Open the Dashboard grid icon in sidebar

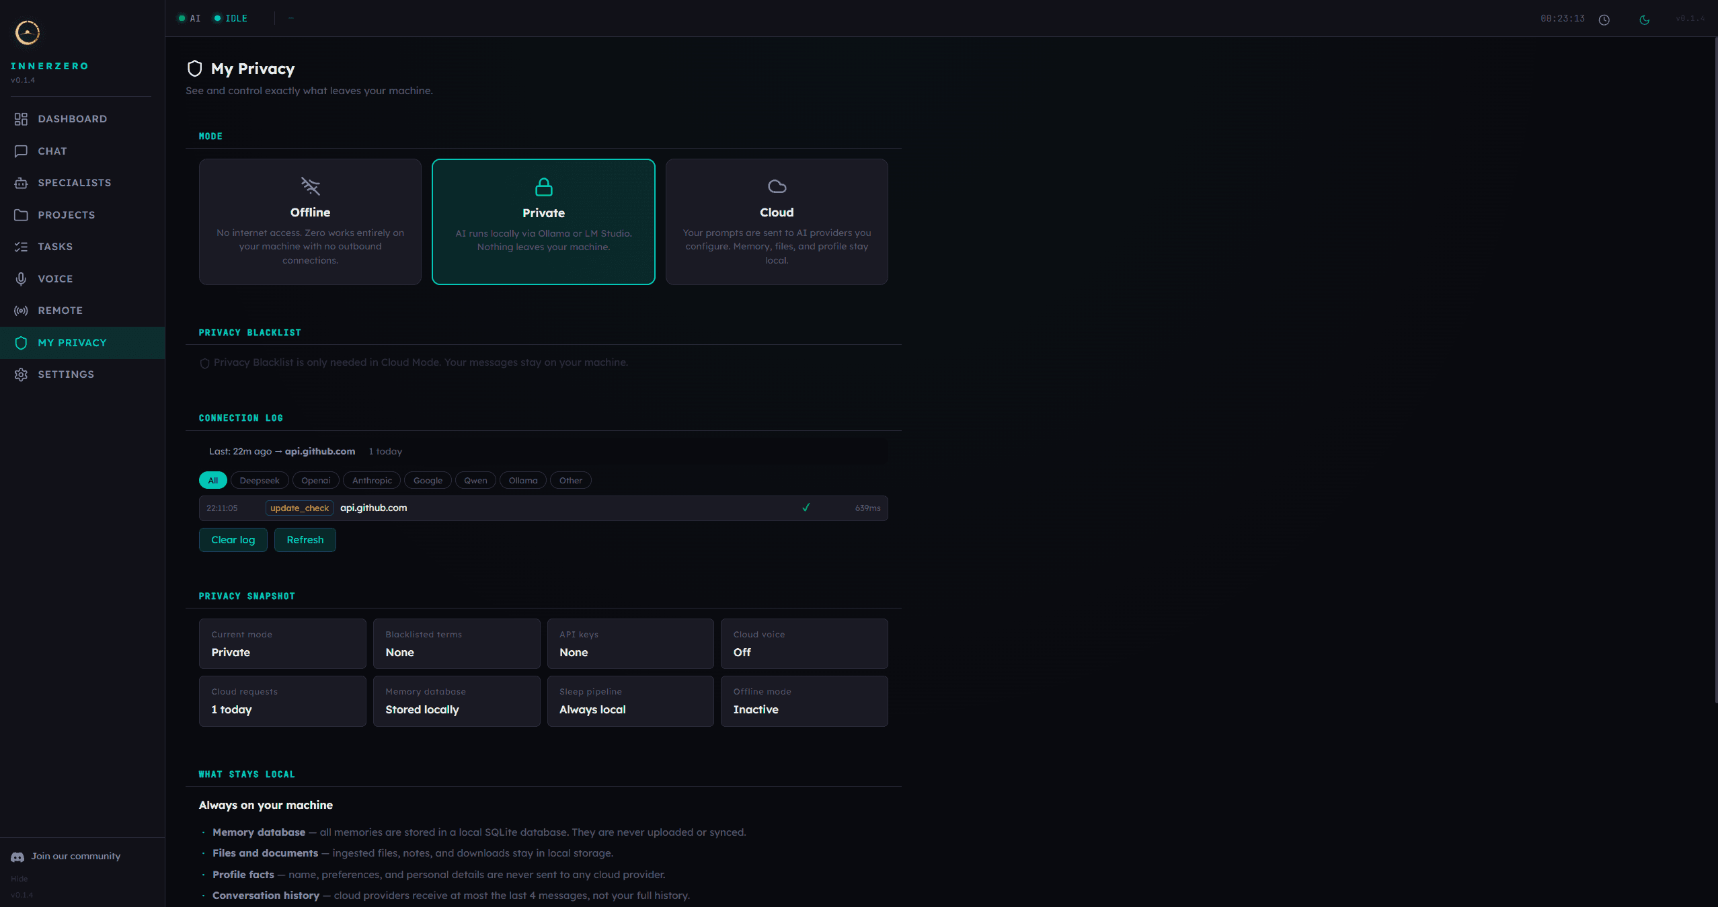click(21, 119)
